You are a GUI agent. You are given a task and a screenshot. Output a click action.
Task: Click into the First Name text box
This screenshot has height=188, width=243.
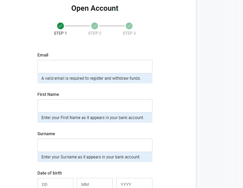click(95, 106)
